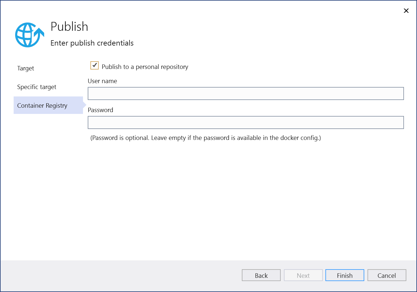Click the X to dismiss the dialog
417x292 pixels.
(406, 11)
